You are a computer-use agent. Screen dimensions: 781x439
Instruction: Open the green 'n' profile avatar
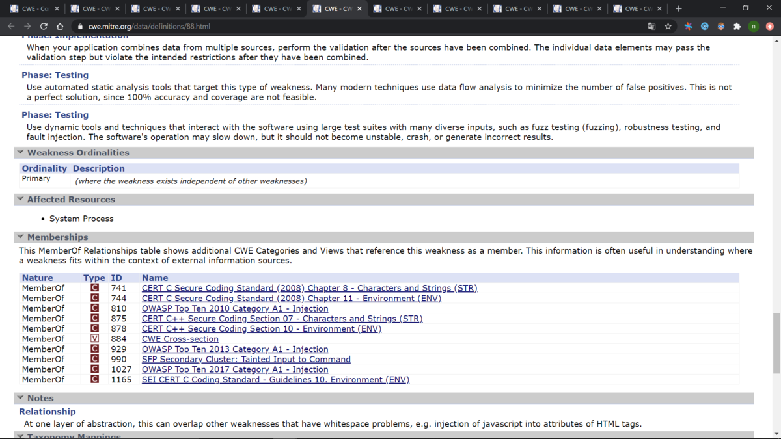(x=754, y=27)
